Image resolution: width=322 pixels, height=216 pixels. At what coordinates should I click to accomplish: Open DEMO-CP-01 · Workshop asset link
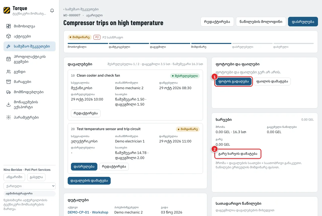point(88,212)
